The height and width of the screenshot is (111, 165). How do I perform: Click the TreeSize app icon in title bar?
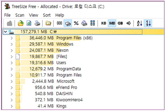[x=7, y=6]
